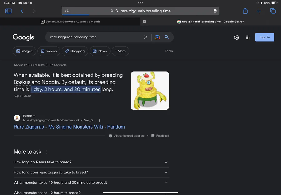Open the Safari multitasking dots

[140, 3]
